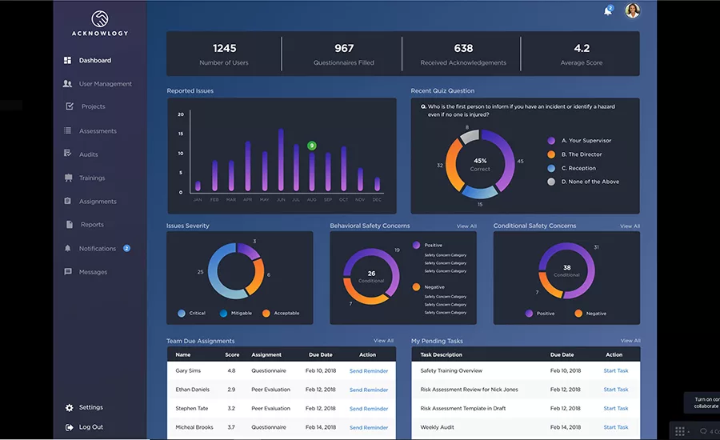
Task: Start the Weekly Audit task
Action: [x=616, y=427]
